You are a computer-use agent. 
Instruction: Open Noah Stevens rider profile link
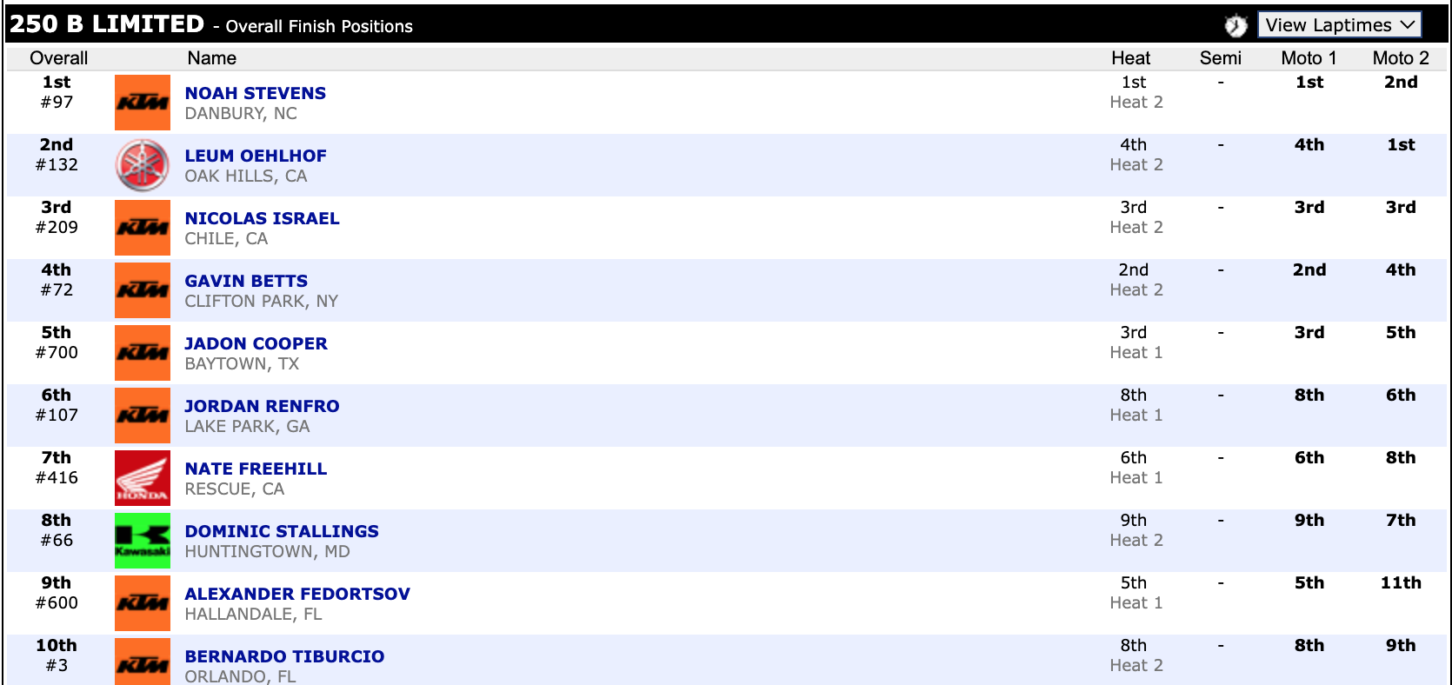click(256, 93)
